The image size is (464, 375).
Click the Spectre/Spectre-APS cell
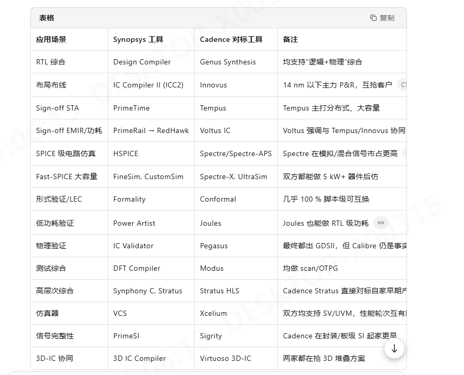pos(236,153)
